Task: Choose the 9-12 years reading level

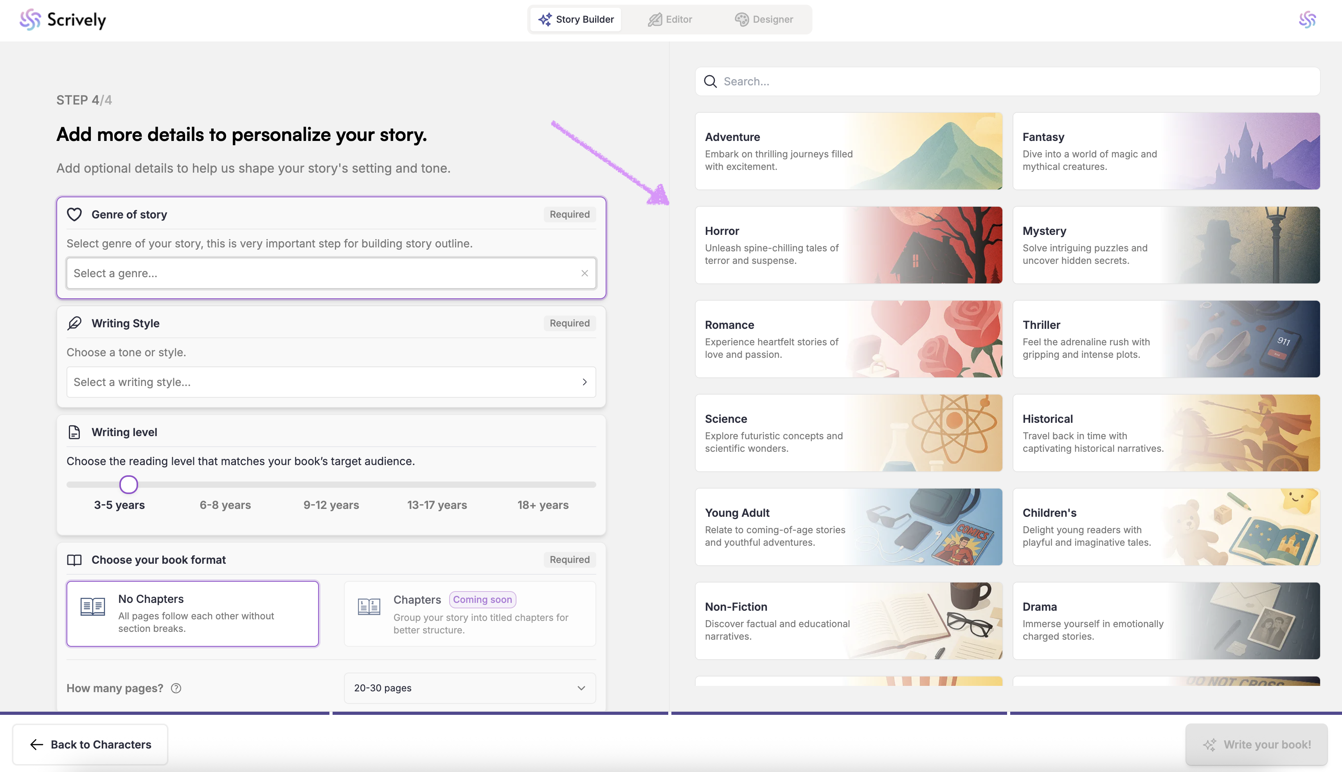Action: (331, 505)
